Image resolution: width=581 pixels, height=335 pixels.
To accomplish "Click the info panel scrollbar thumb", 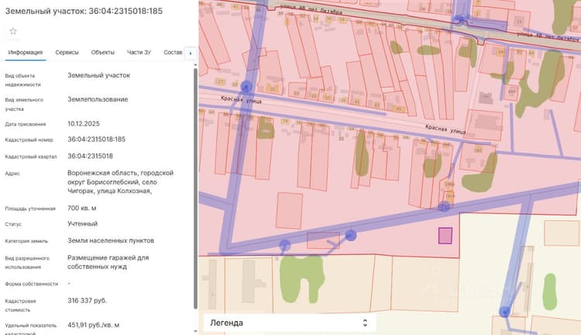I will pyautogui.click(x=196, y=188).
